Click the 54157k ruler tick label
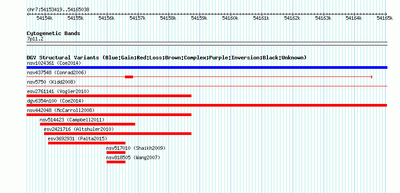 tap(138, 18)
